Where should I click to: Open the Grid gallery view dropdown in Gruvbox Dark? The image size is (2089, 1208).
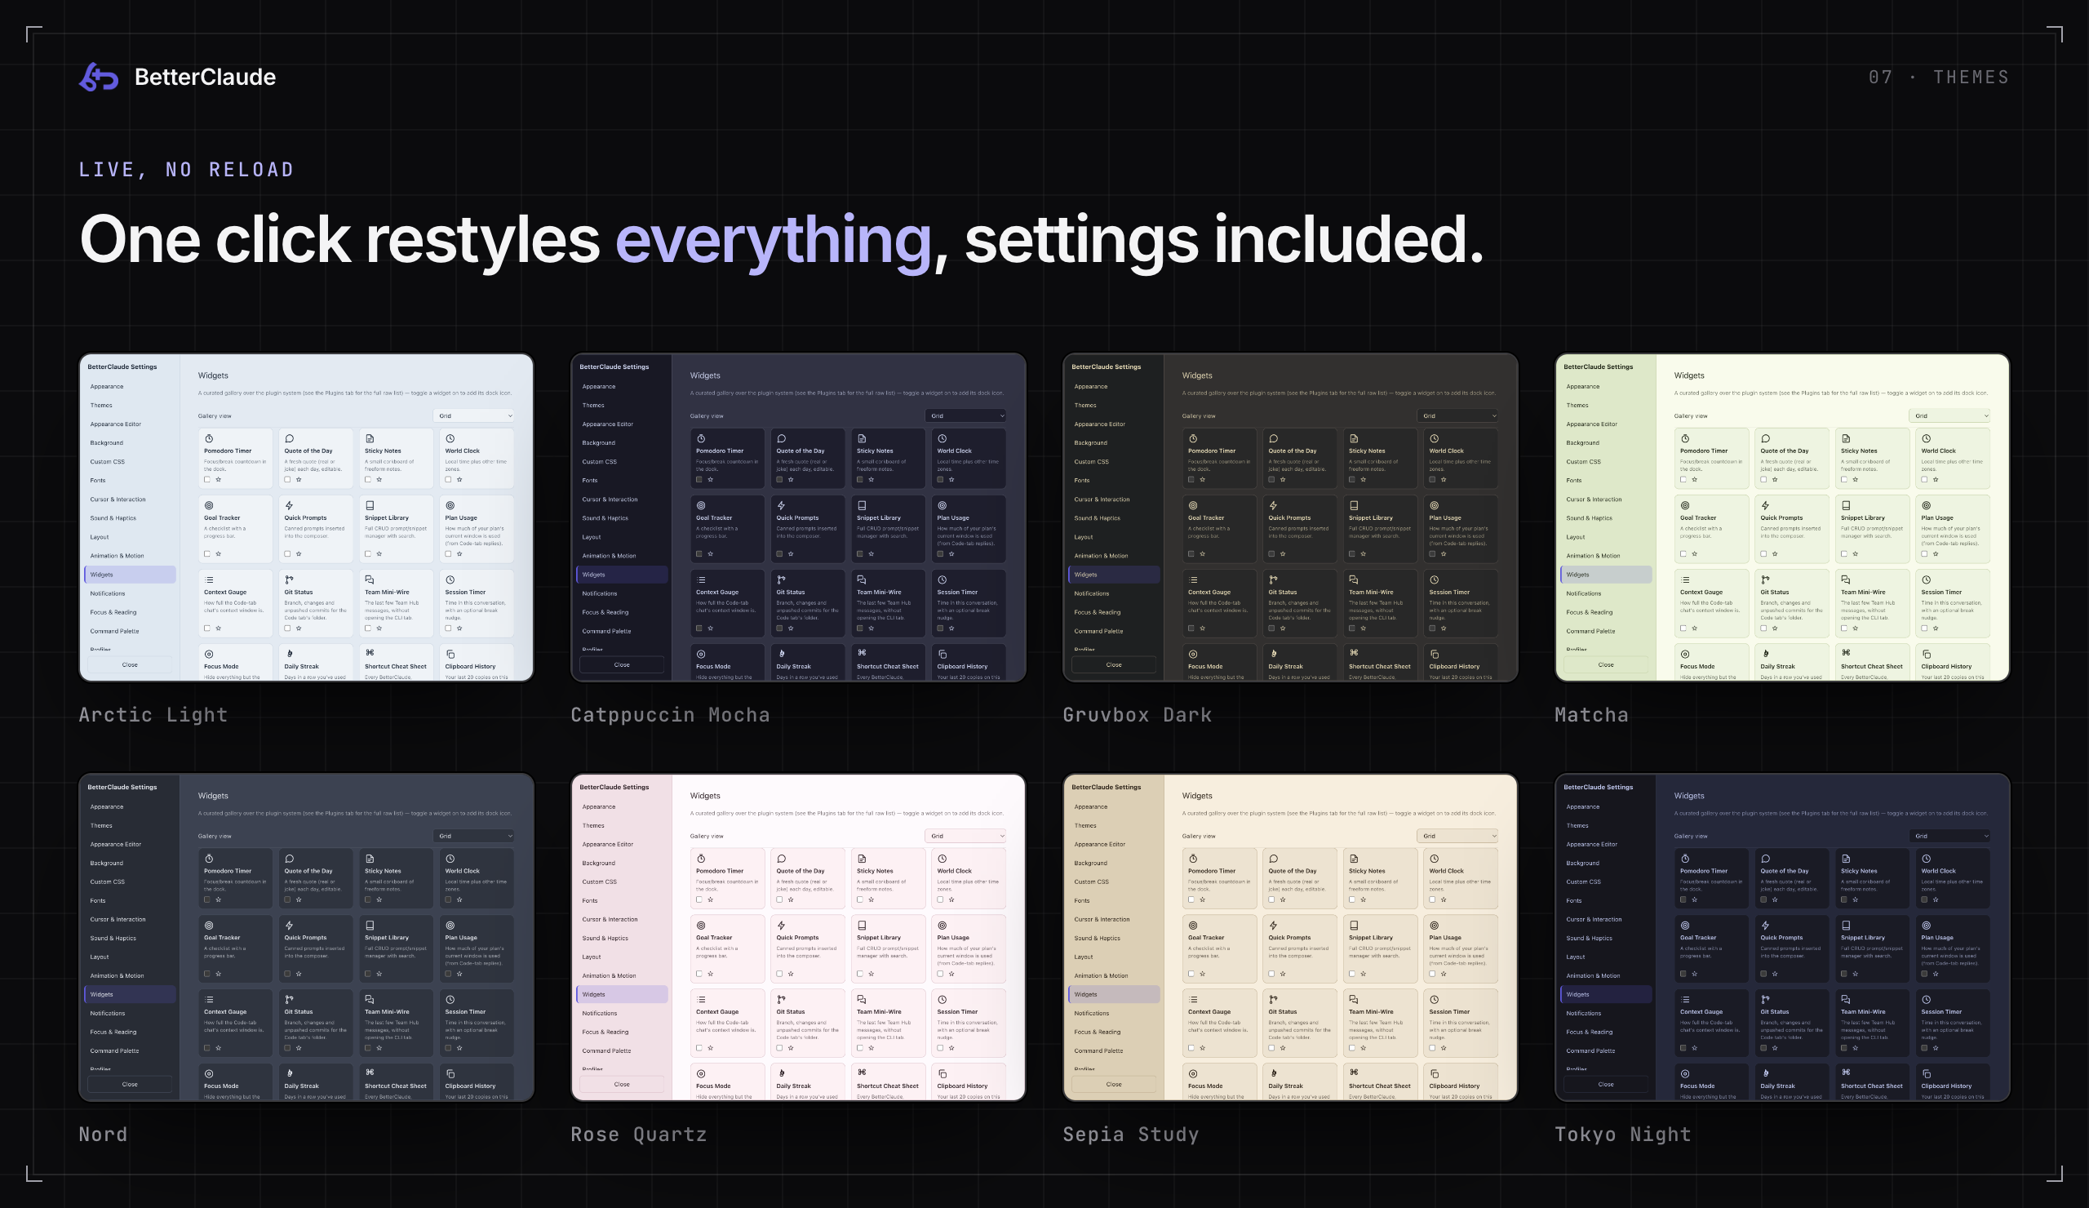pyautogui.click(x=1458, y=415)
